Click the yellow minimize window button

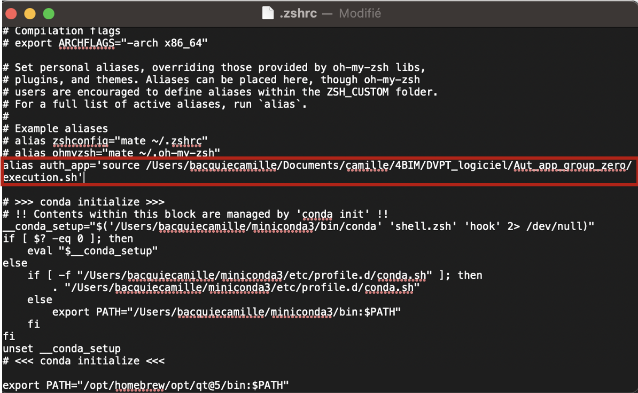click(x=30, y=13)
